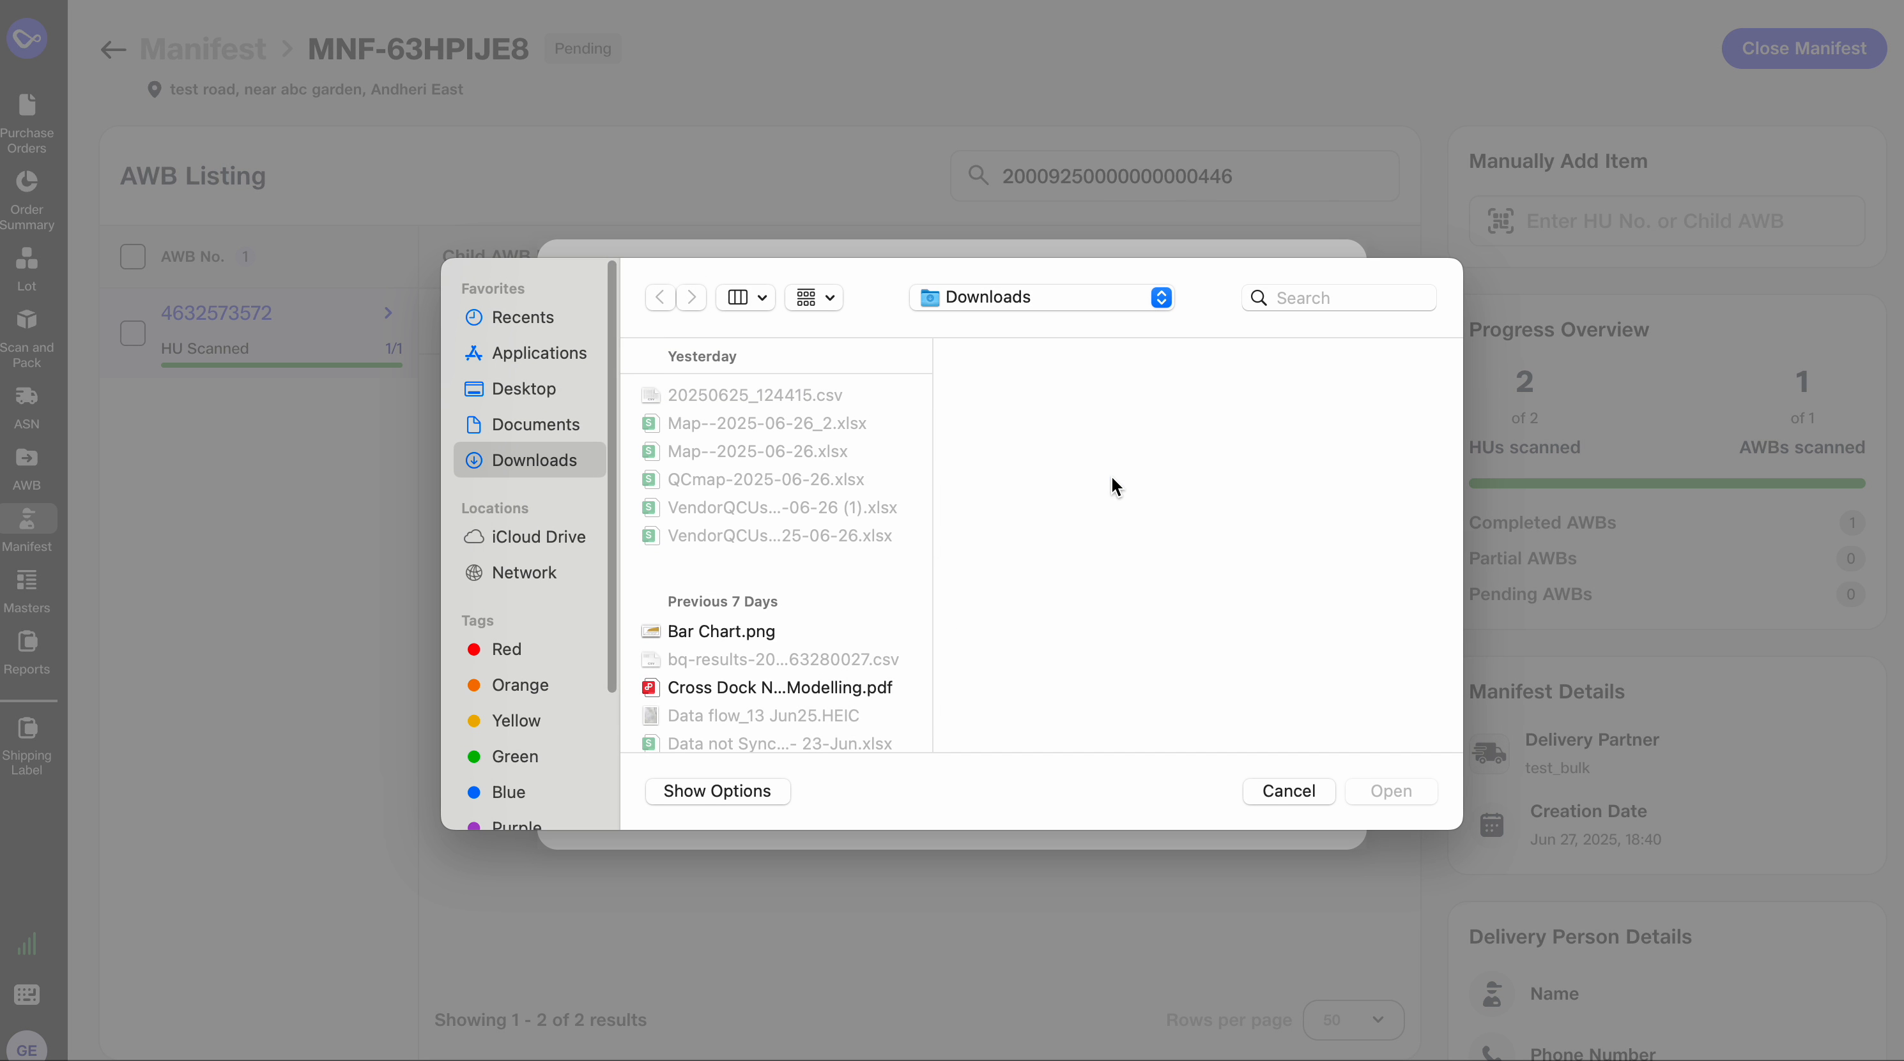Click the forward navigation arrow in file dialog
Image resolution: width=1904 pixels, height=1061 pixels.
(x=692, y=297)
